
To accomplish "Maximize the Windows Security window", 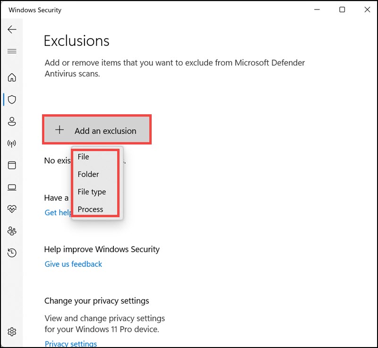I will [x=342, y=9].
